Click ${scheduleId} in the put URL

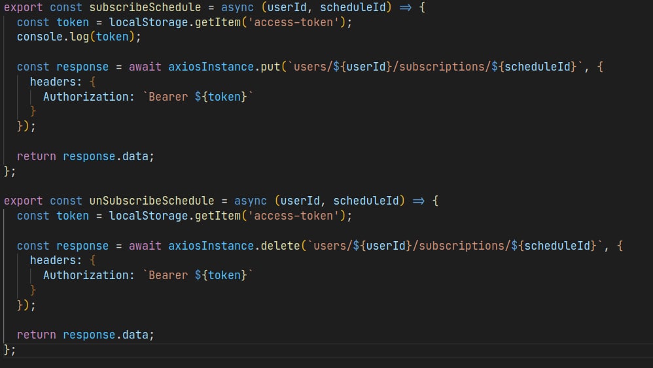tap(535, 67)
